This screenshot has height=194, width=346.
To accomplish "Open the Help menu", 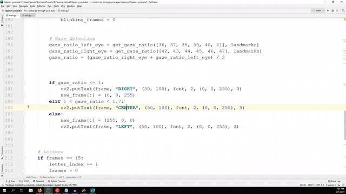I will [x=79, y=6].
